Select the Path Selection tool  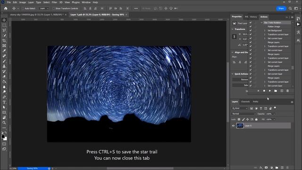4,107
